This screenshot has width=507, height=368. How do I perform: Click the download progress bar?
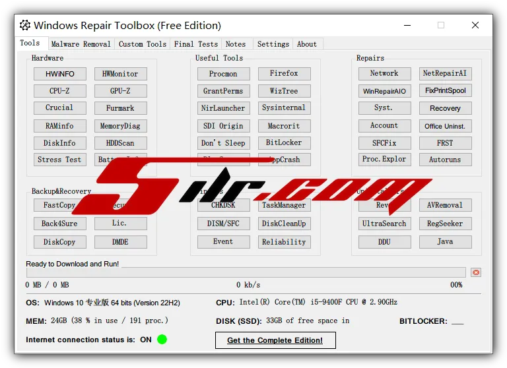246,272
